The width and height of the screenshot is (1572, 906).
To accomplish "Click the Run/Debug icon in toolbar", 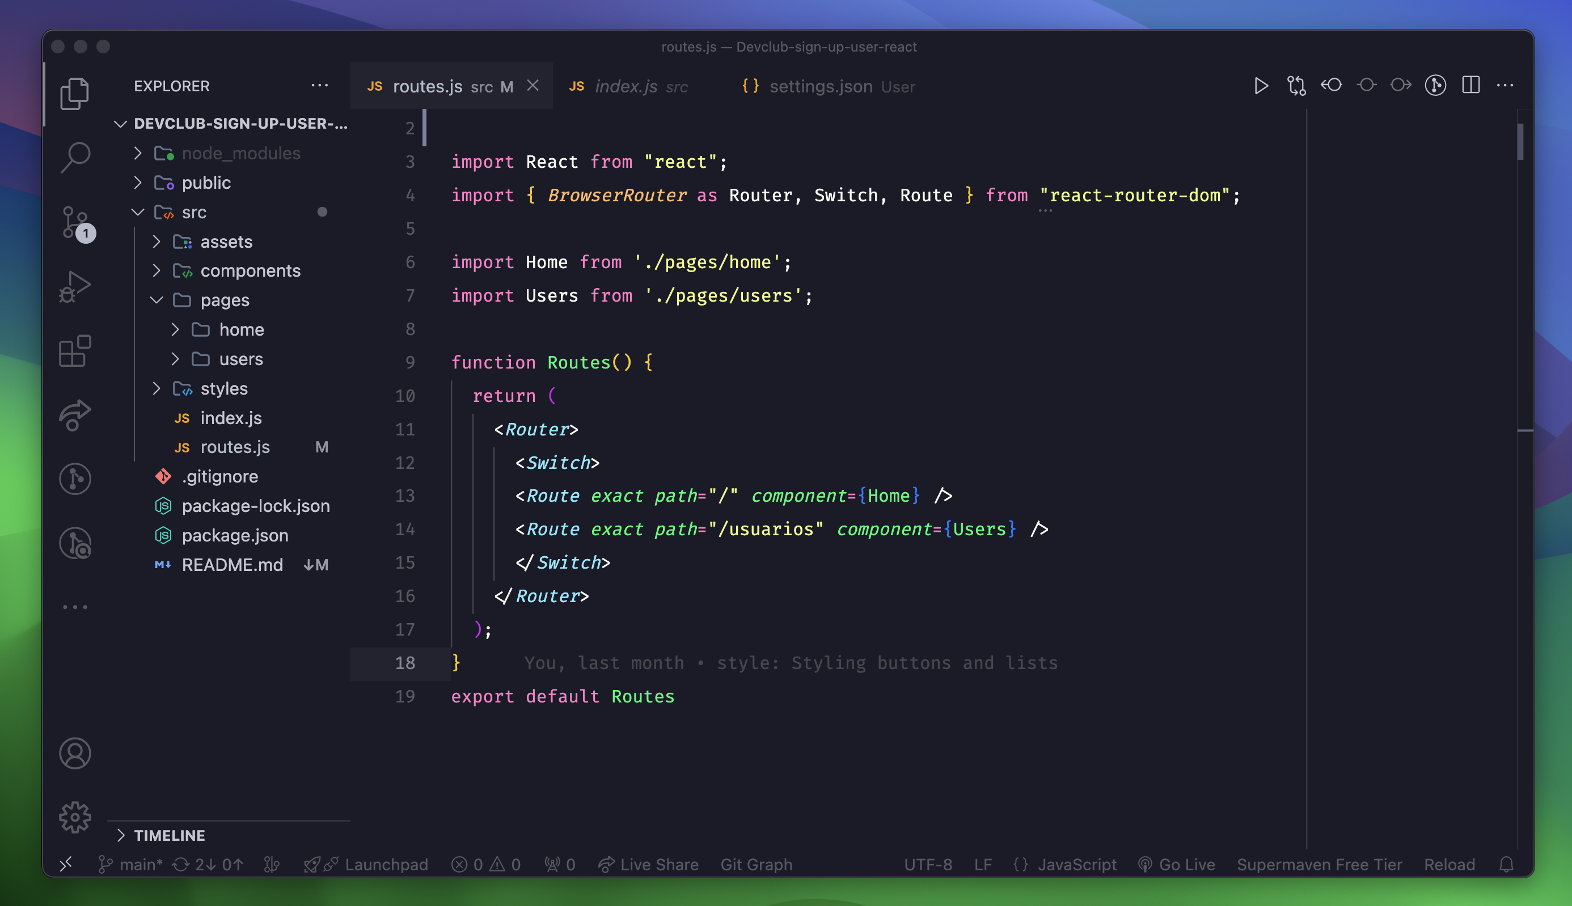I will (1260, 84).
